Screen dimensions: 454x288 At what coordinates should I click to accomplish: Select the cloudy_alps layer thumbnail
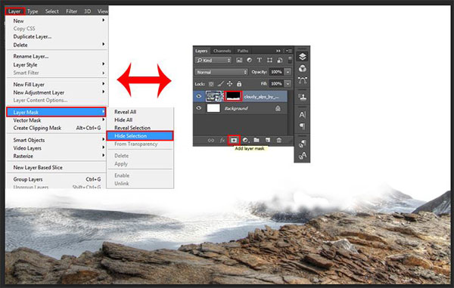pyautogui.click(x=213, y=96)
